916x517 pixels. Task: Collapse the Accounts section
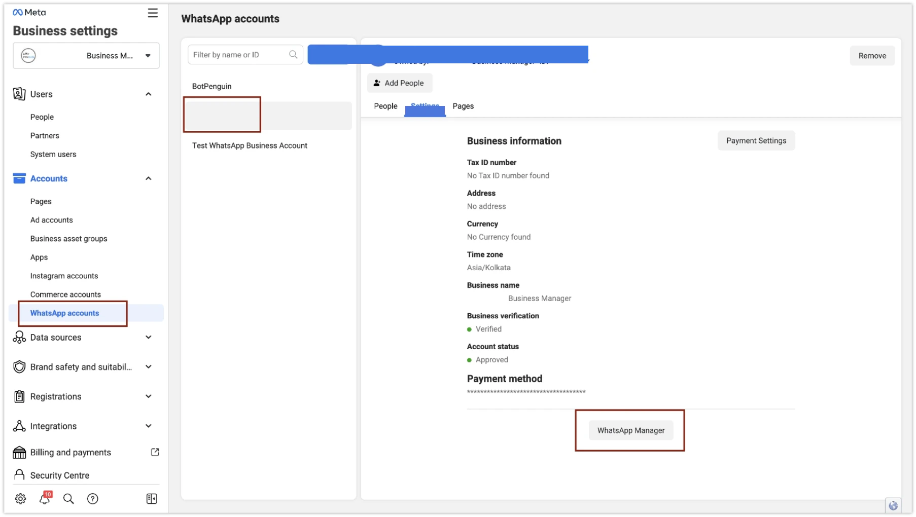click(149, 178)
